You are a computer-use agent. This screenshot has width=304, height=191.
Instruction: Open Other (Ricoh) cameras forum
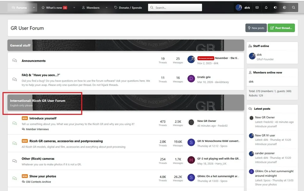click(x=38, y=159)
